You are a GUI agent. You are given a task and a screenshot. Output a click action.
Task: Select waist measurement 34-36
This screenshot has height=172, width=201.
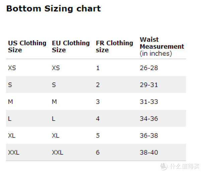click(x=149, y=119)
